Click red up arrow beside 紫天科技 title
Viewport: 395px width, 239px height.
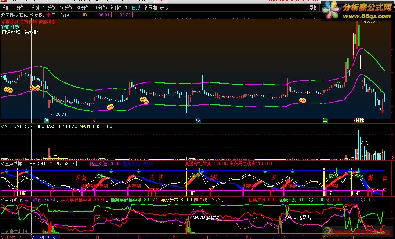click(48, 15)
